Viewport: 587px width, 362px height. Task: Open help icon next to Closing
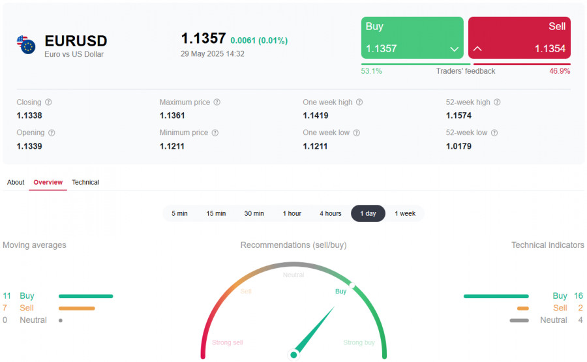48,102
